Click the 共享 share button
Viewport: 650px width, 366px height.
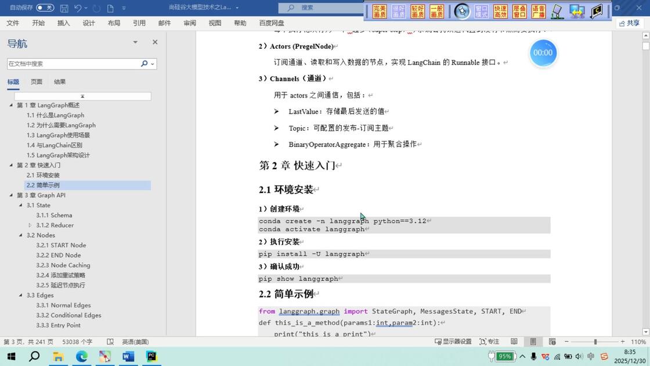(x=629, y=23)
